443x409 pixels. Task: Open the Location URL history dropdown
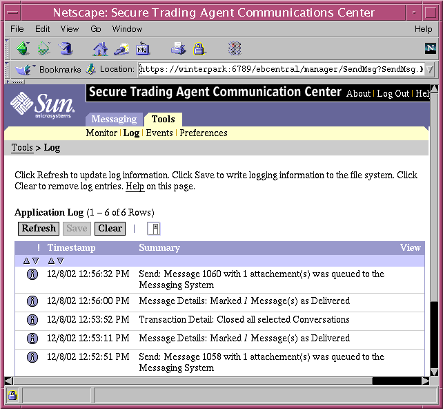430,69
